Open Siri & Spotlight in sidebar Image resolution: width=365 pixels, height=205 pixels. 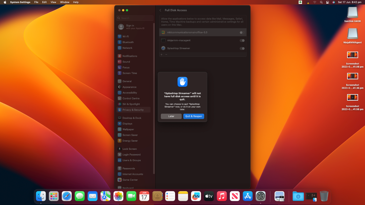134,104
